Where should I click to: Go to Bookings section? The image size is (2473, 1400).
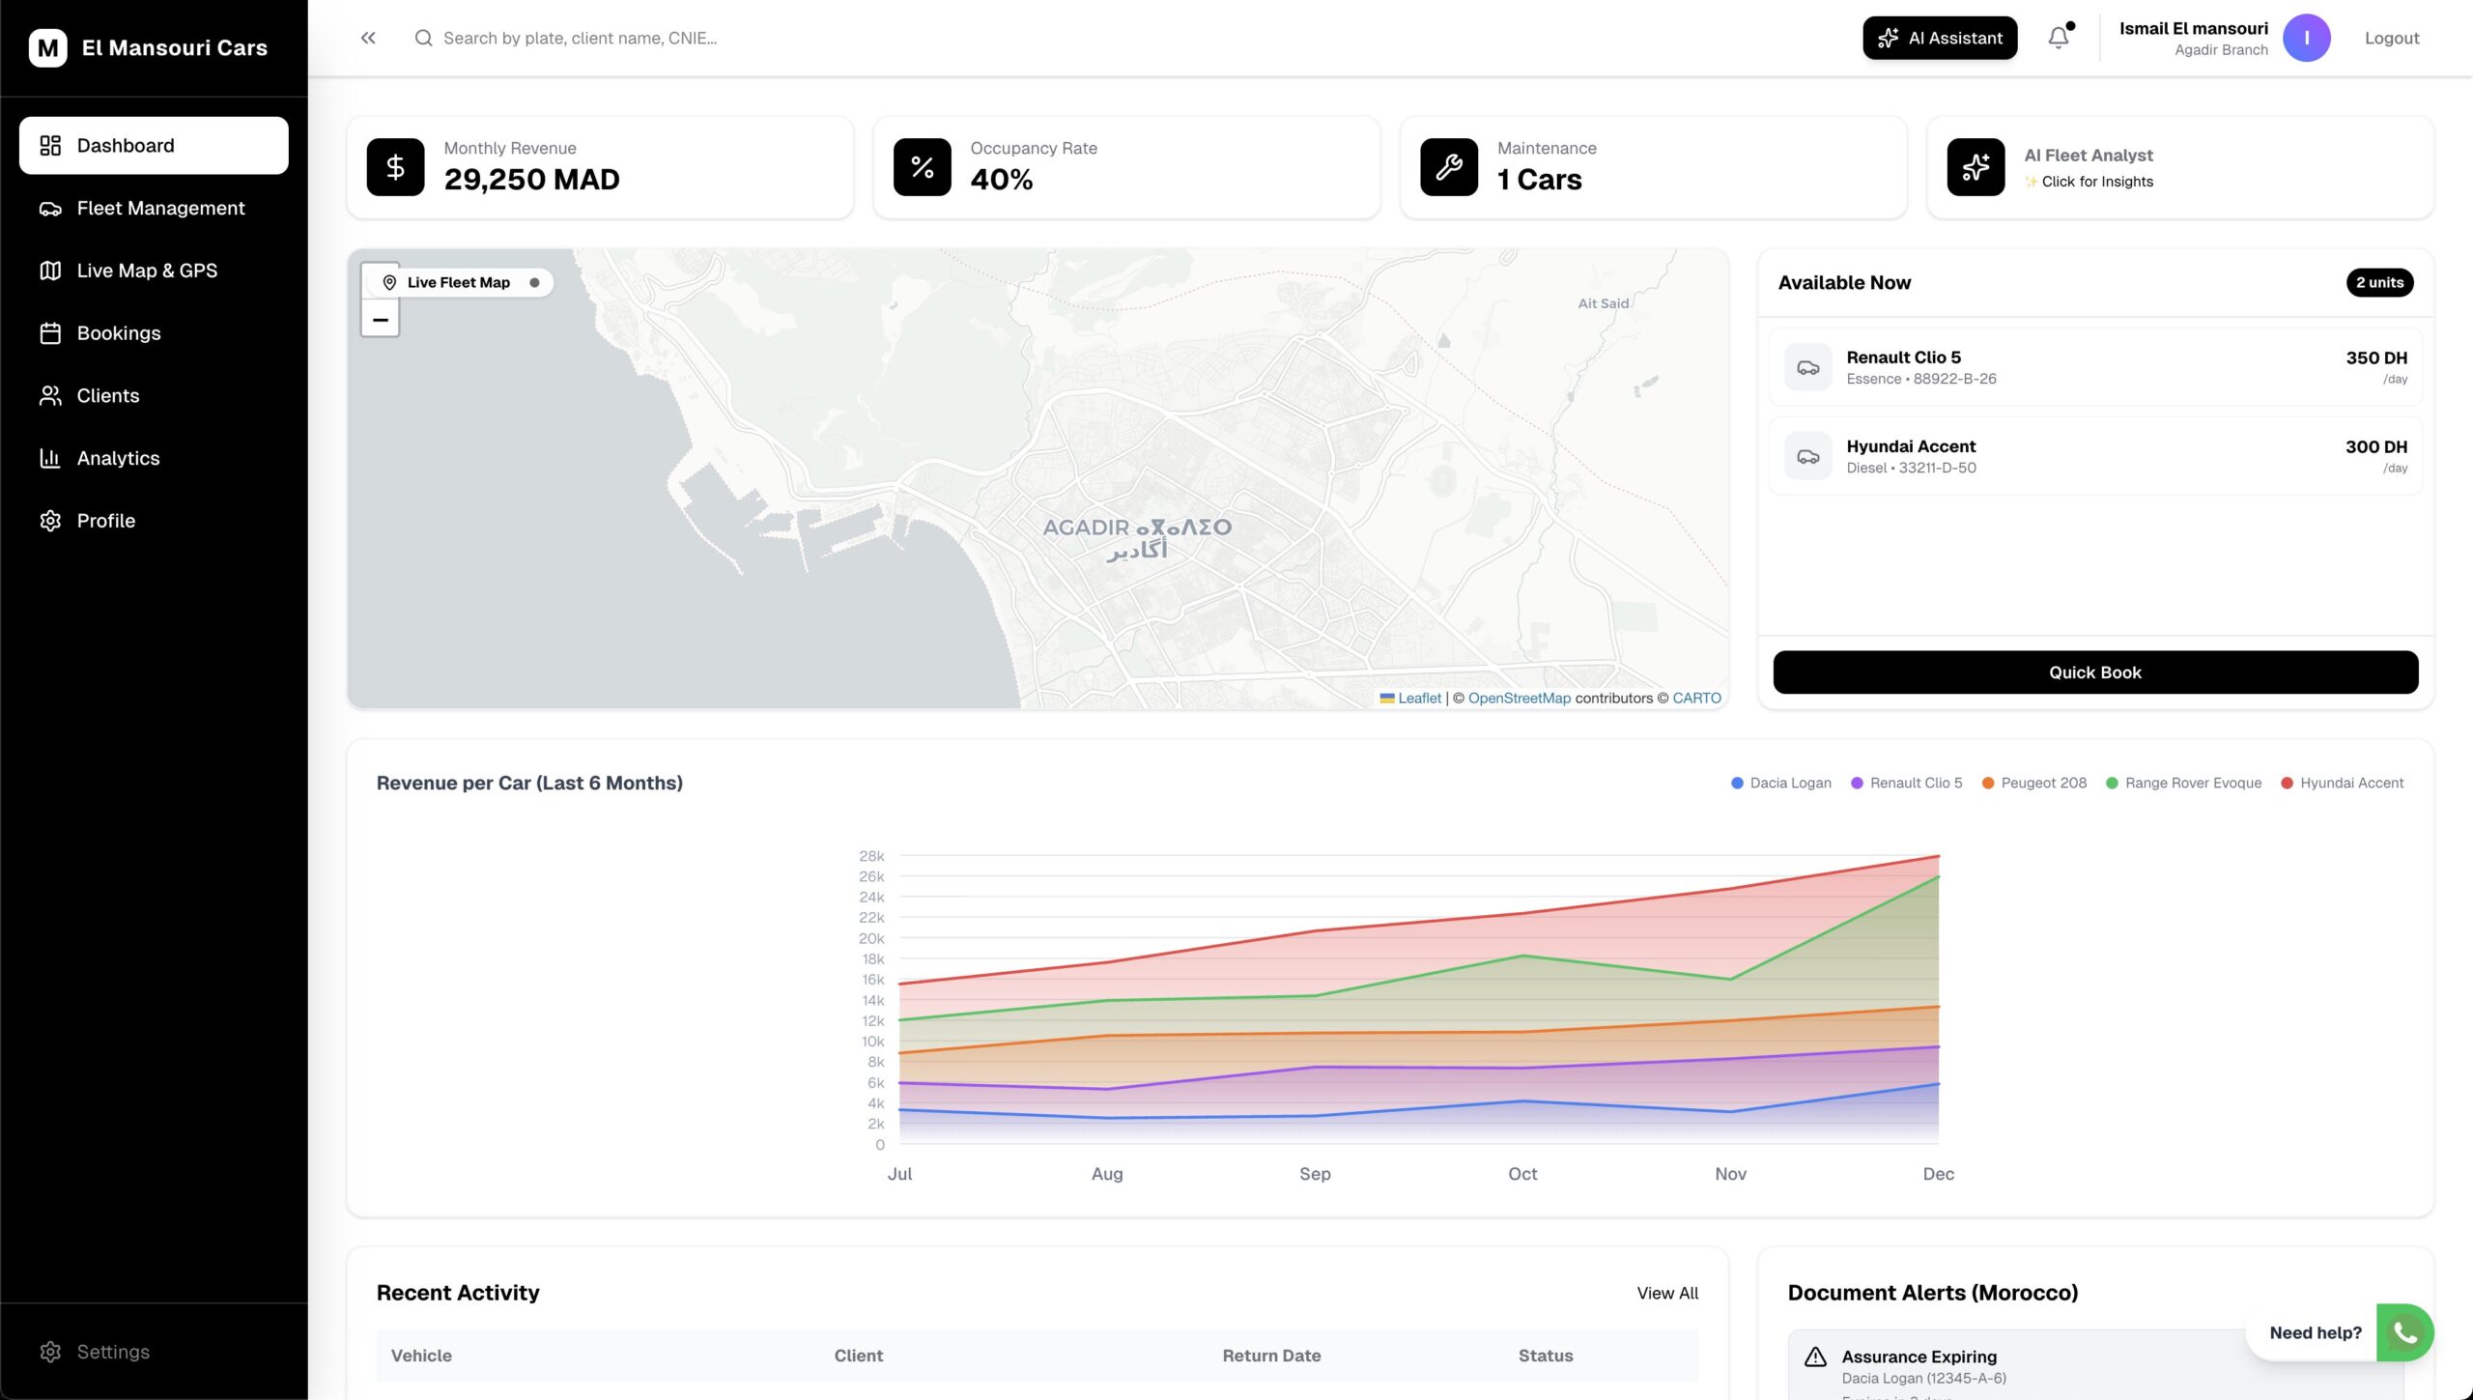(119, 333)
